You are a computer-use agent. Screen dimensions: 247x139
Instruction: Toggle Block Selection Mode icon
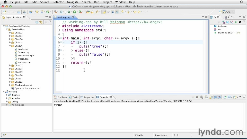113,12
